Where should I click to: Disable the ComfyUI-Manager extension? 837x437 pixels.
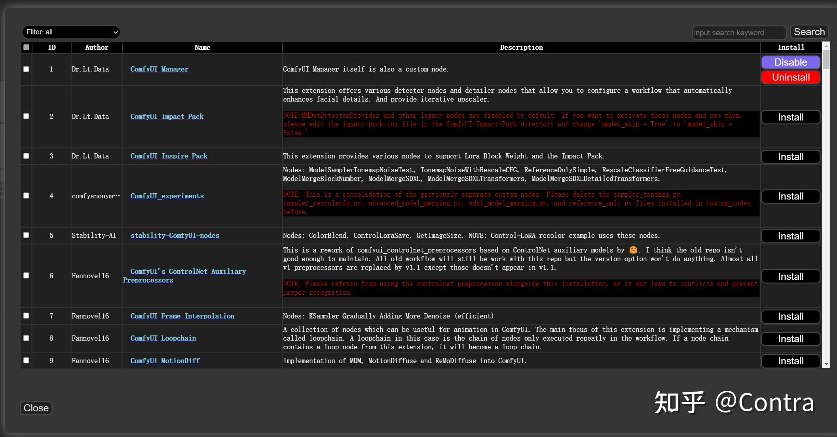click(x=790, y=62)
